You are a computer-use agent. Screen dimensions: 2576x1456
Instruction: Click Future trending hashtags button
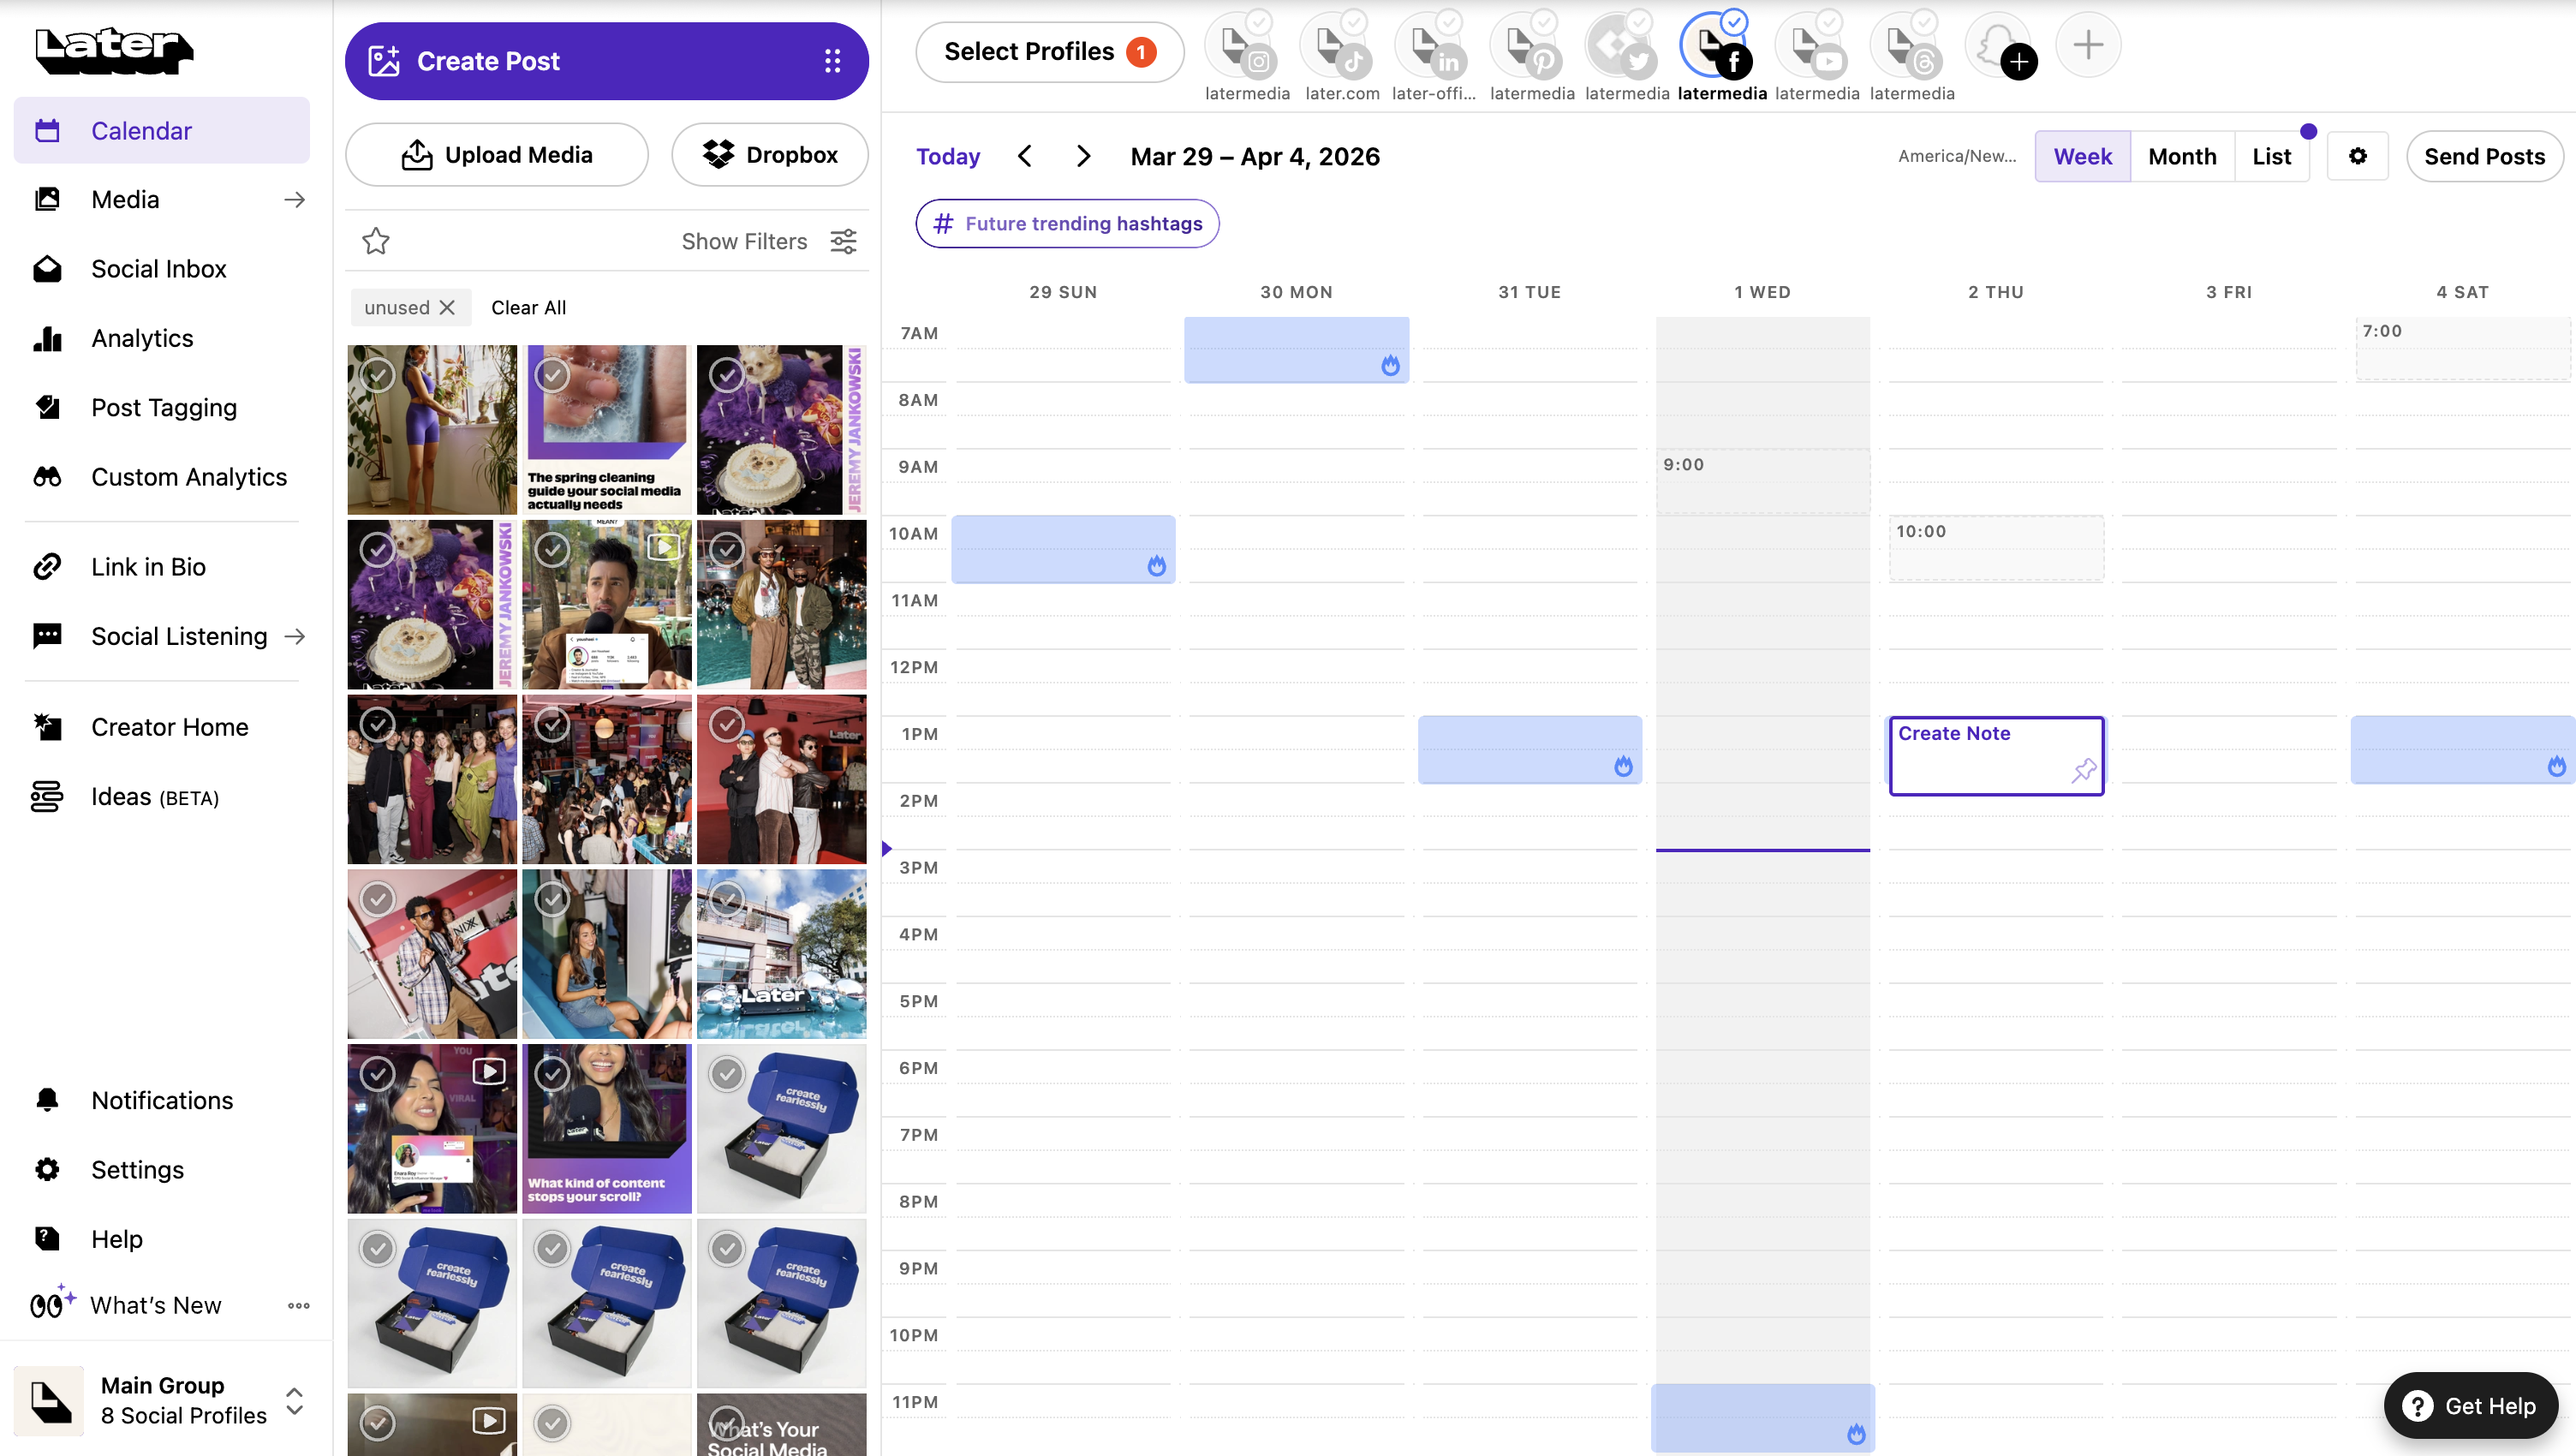point(1067,223)
